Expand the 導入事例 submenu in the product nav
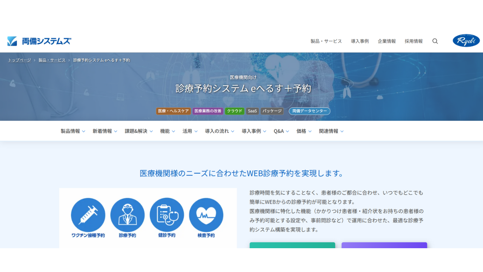Image resolution: width=483 pixels, height=272 pixels. 254,131
